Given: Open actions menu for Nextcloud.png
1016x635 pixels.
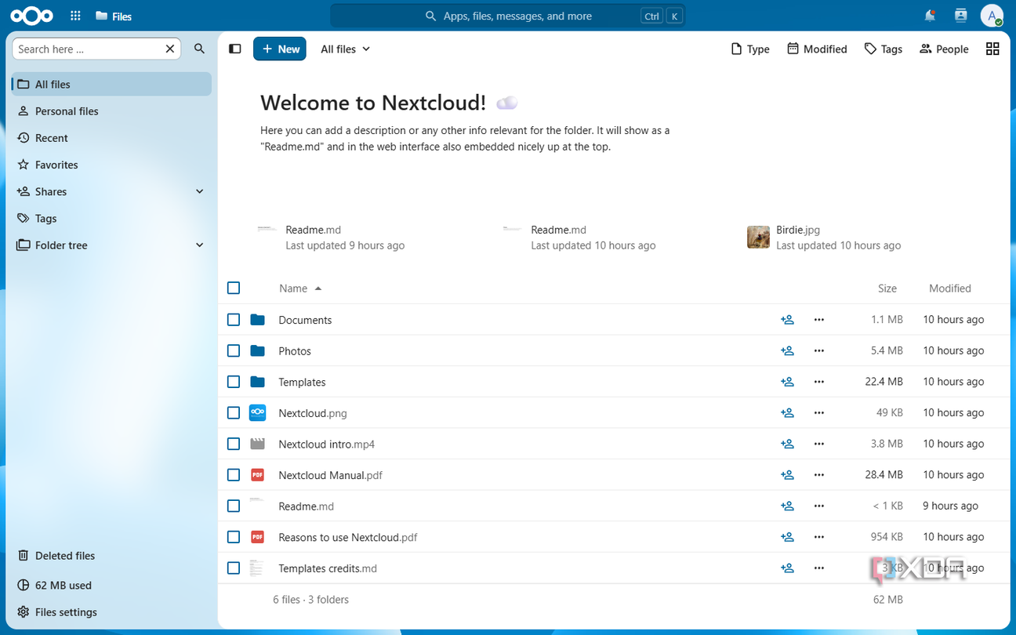Looking at the screenshot, I should click(x=819, y=412).
